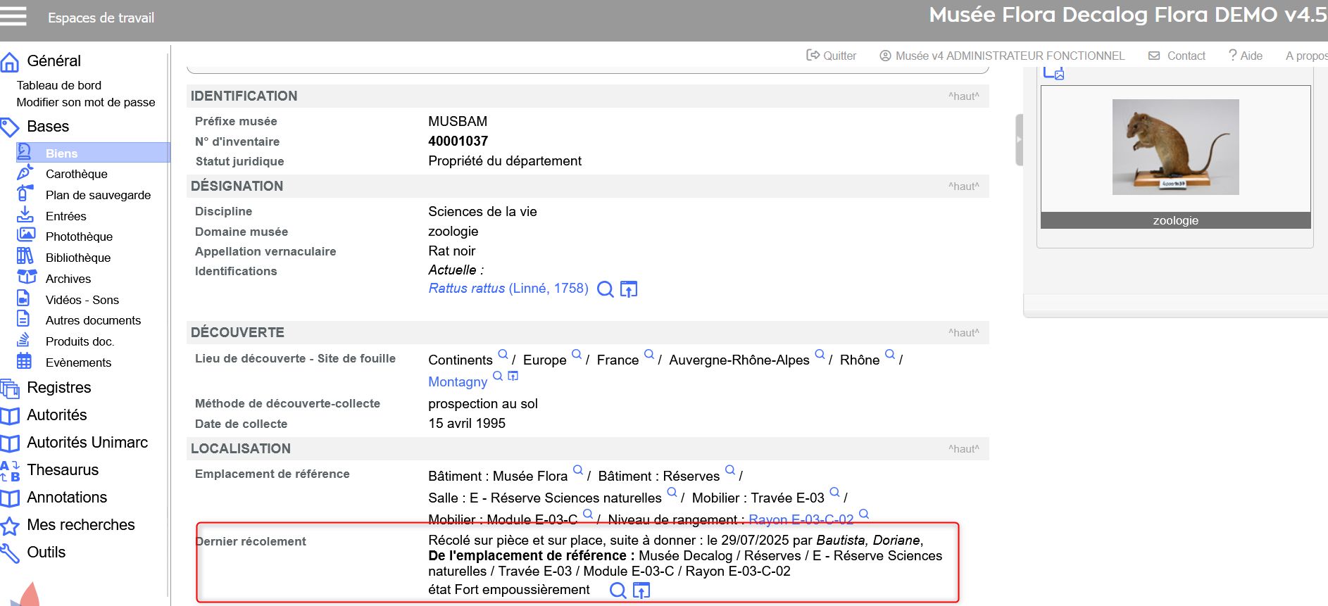Expand the Thesaurus section

point(63,470)
